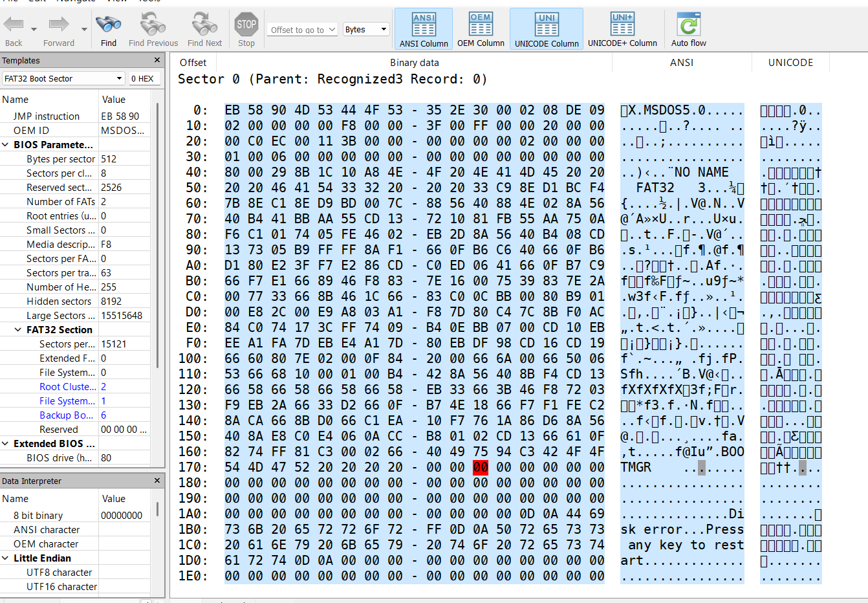The image size is (868, 603).
Task: Click the Sectors per track value 63
Action: click(x=106, y=273)
